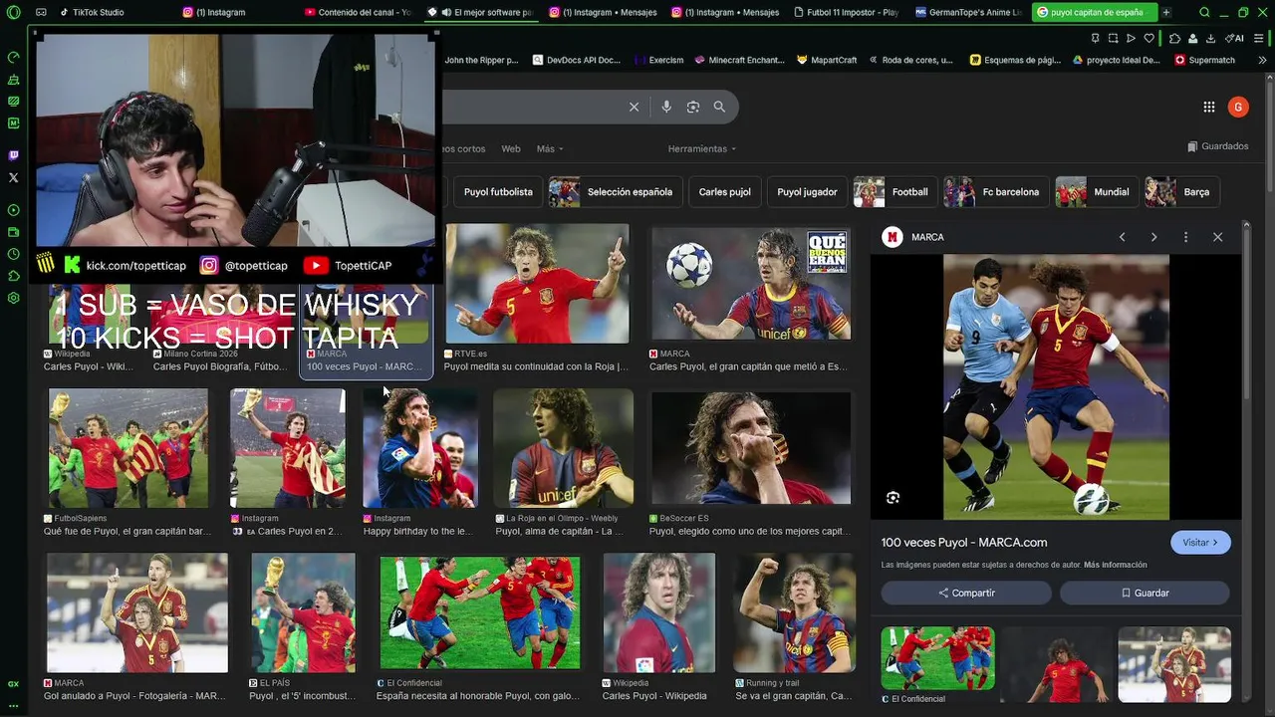Image resolution: width=1275 pixels, height=717 pixels.
Task: Open 100 veces Puyol - MARCA.com title
Action: click(964, 543)
